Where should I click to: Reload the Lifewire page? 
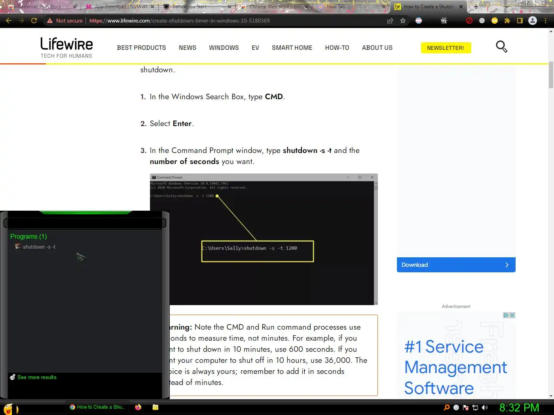click(34, 21)
